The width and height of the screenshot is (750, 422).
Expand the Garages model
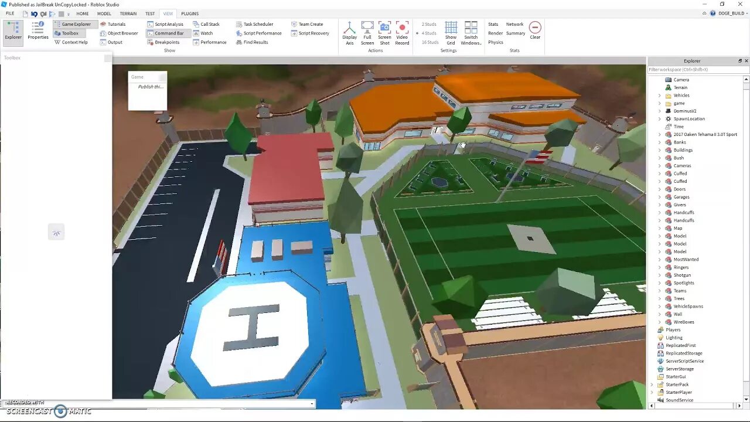pyautogui.click(x=659, y=197)
